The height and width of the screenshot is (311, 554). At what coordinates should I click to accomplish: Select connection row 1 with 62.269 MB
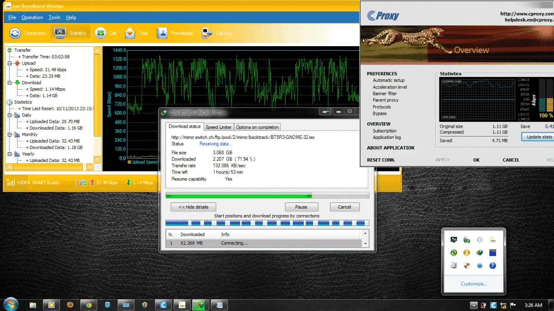264,243
